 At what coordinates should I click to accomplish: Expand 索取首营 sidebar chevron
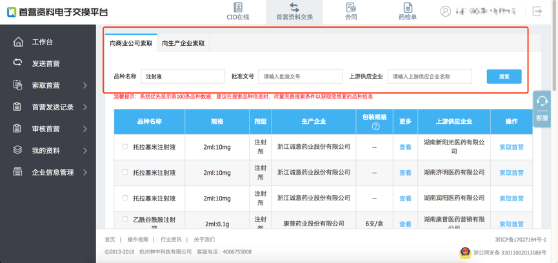tap(85, 85)
